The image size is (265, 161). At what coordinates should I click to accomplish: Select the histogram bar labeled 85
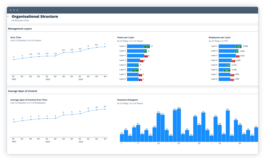pyautogui.click(x=227, y=126)
